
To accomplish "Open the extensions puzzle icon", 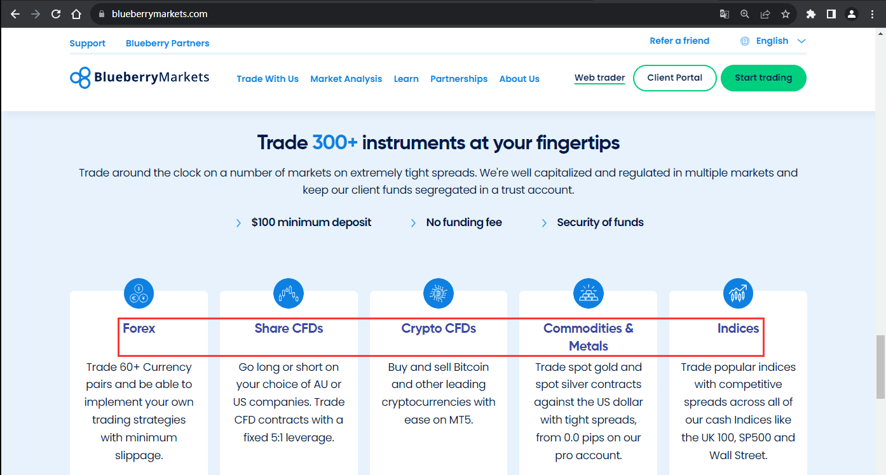I will click(x=810, y=14).
